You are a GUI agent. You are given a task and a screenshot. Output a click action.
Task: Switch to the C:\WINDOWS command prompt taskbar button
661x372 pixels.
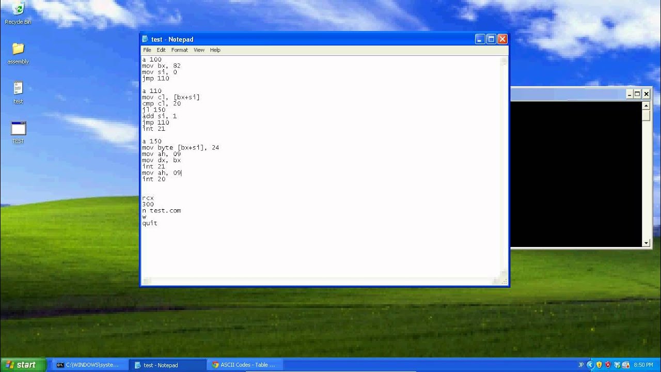[x=89, y=365]
